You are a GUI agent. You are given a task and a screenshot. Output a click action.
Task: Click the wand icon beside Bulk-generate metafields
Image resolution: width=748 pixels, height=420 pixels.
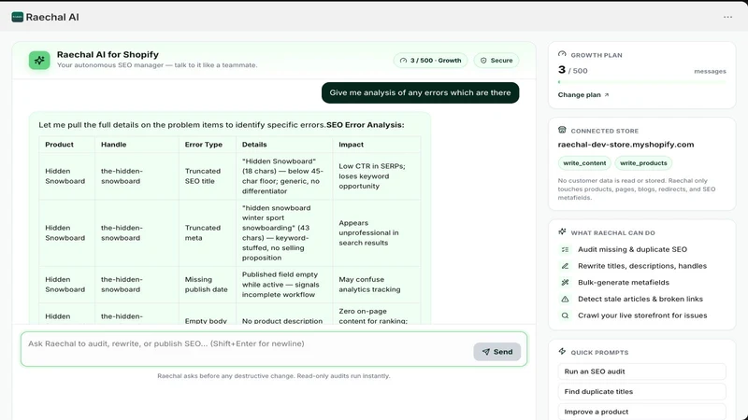565,283
